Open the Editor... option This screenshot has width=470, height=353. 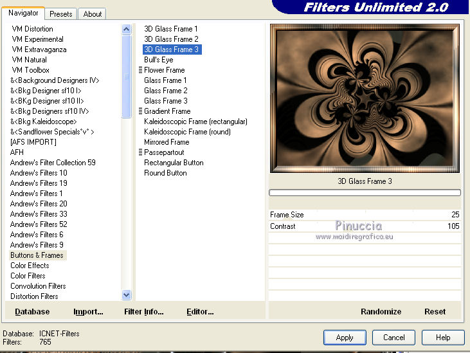(200, 312)
